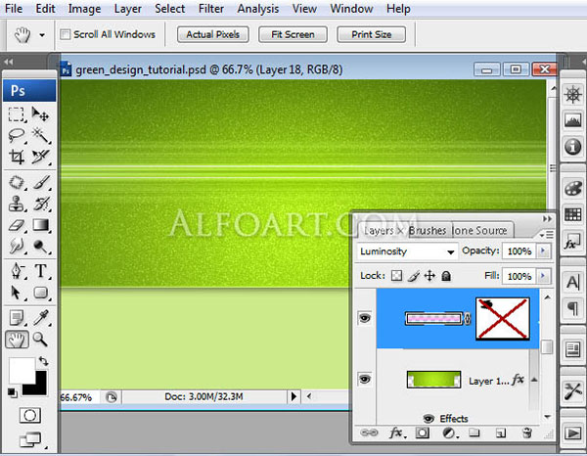Open the Layers panel options menu

[547, 235]
